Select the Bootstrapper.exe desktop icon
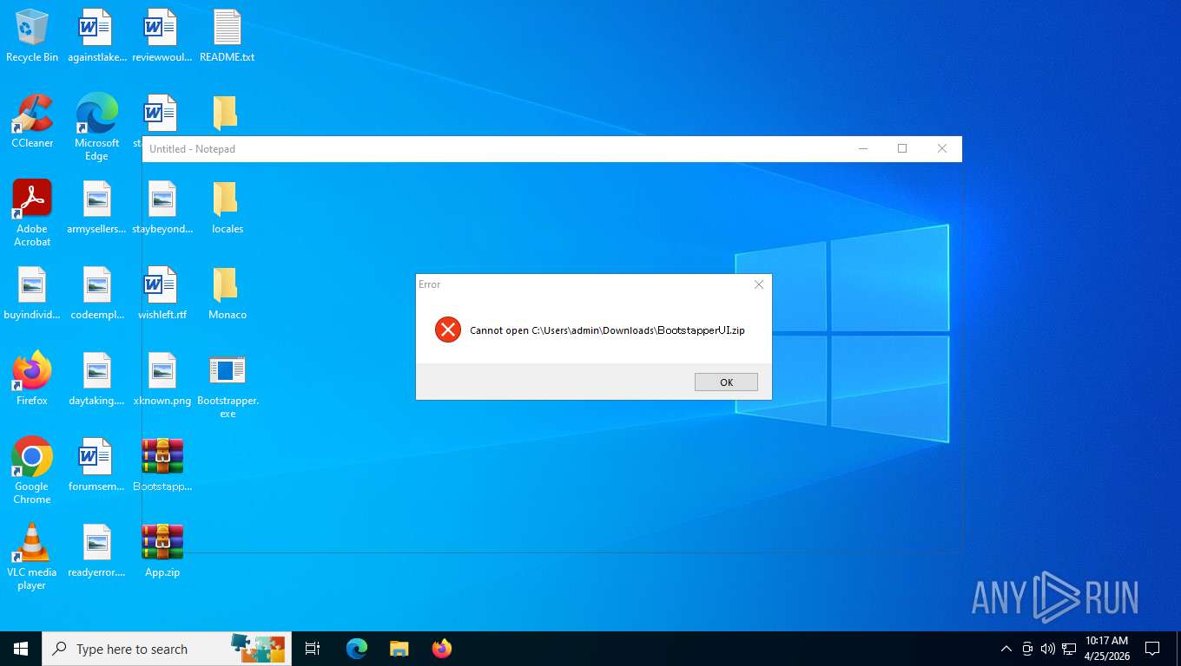 click(x=227, y=385)
